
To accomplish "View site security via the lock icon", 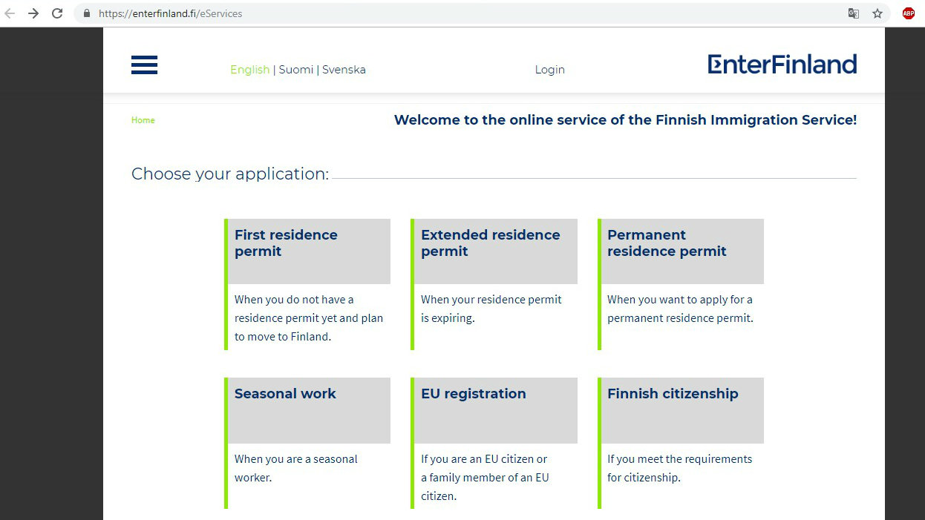I will [87, 13].
